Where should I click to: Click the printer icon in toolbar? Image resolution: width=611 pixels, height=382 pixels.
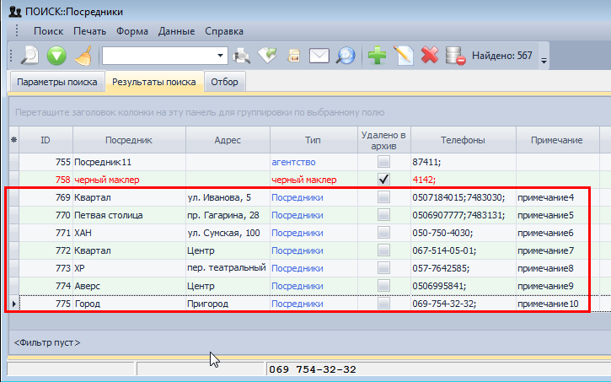coord(242,56)
